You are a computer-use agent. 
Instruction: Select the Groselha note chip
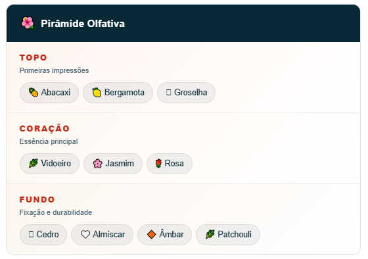tap(187, 93)
